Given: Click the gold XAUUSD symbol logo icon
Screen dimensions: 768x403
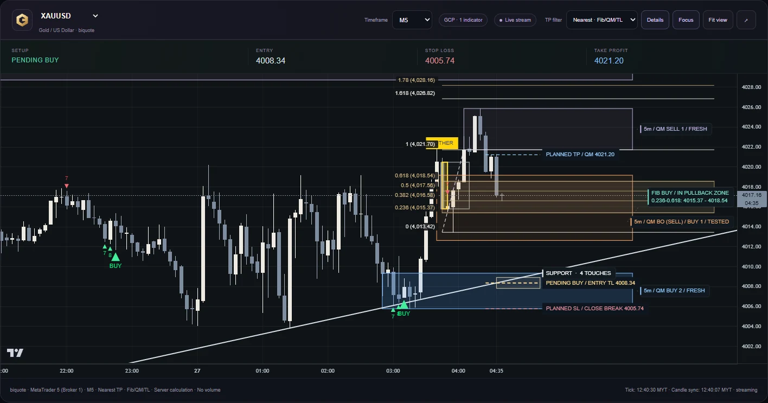Looking at the screenshot, I should (x=22, y=20).
